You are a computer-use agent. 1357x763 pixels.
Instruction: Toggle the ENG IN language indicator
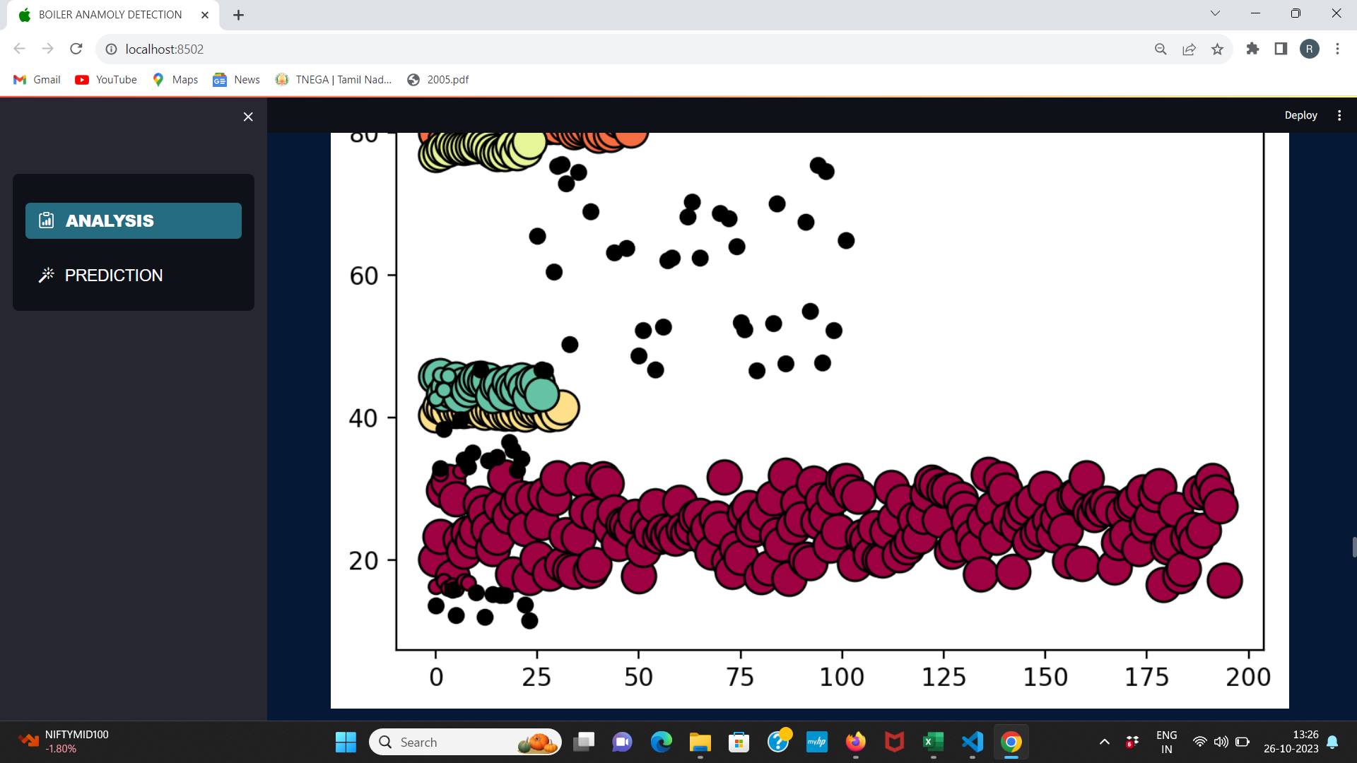[1166, 742]
